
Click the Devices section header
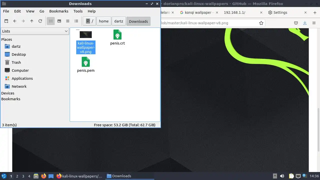click(8, 93)
